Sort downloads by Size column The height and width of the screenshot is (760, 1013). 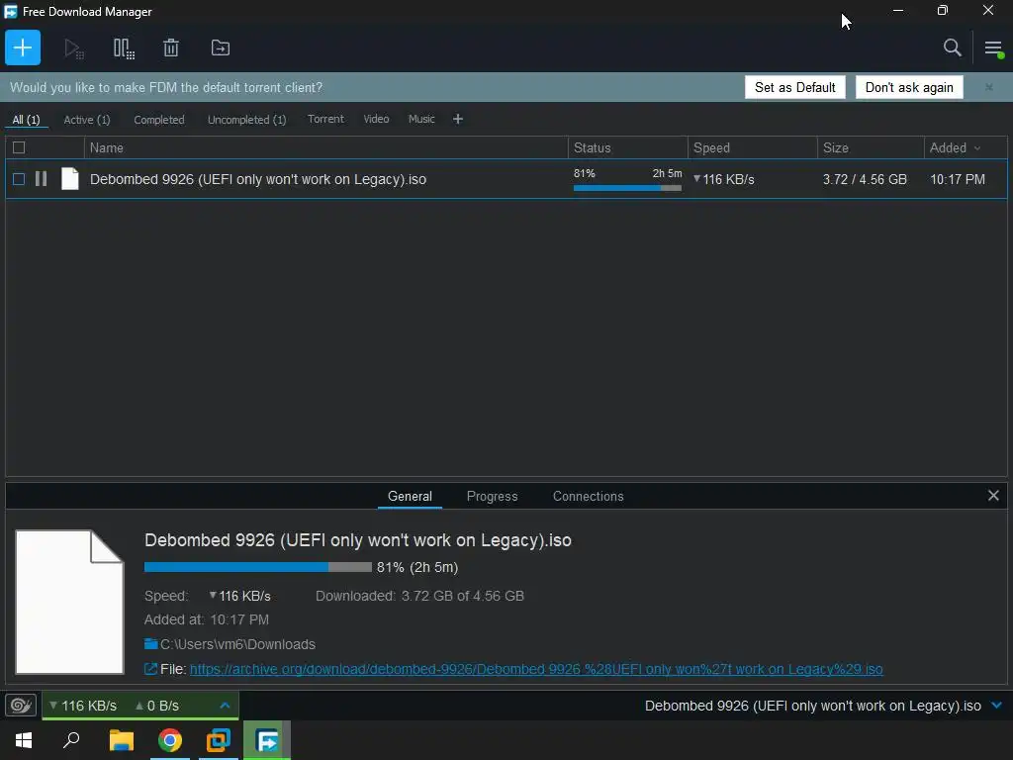click(871, 148)
